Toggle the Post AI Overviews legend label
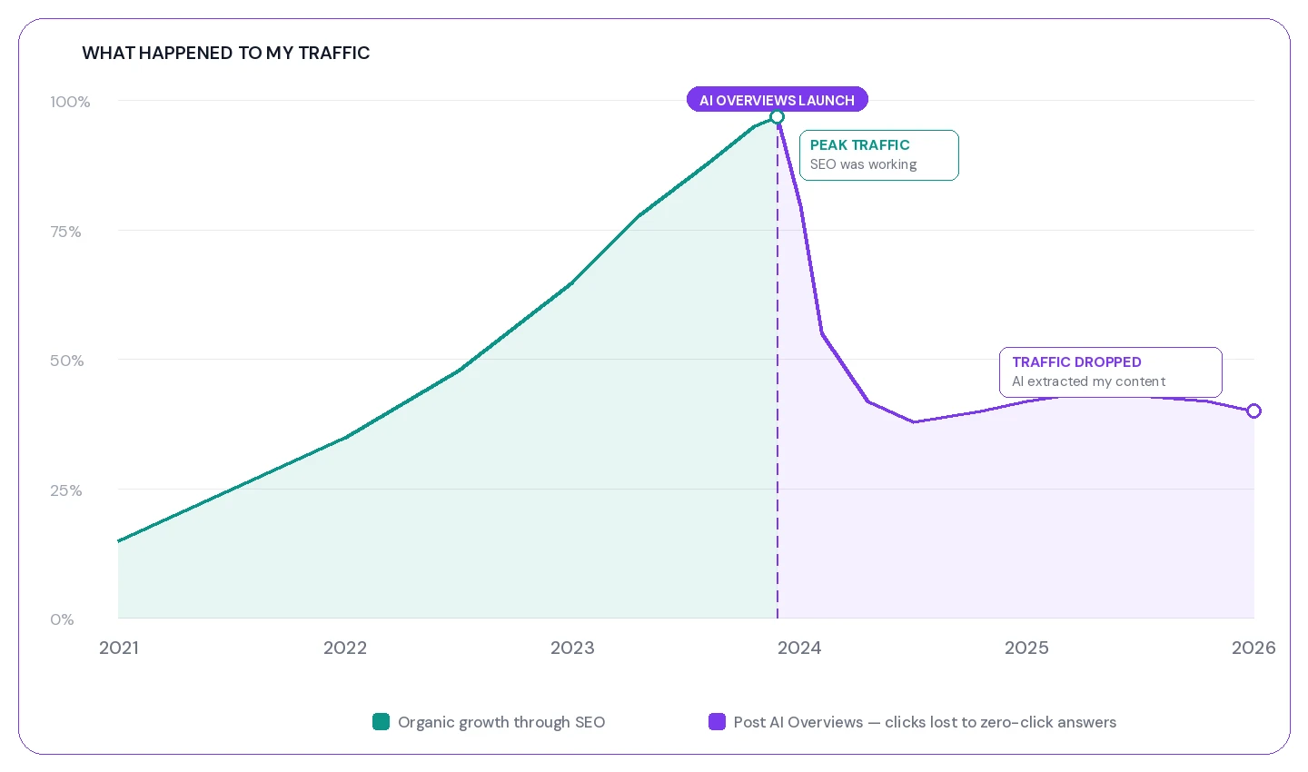This screenshot has height=772, width=1308. (x=925, y=722)
